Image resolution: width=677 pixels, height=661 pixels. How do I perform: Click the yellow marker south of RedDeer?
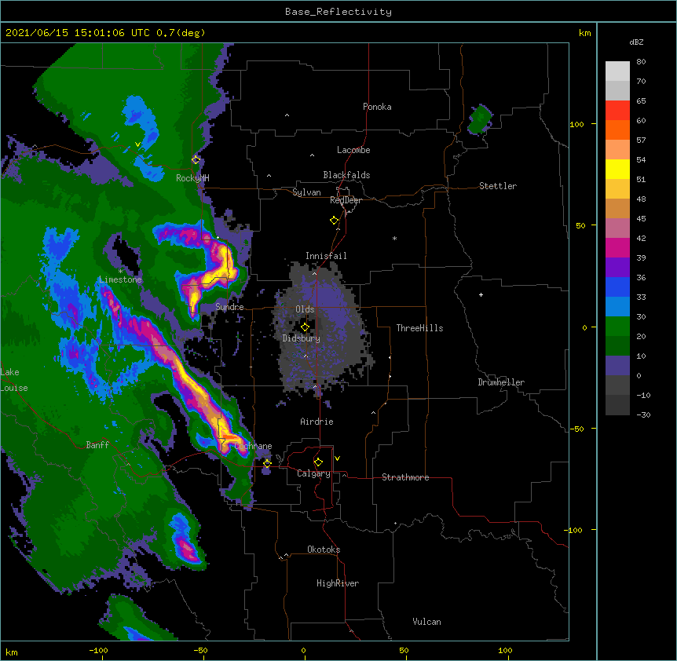[335, 221]
